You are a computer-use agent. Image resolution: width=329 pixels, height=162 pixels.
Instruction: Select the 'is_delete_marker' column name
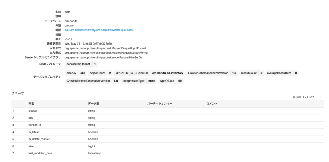(39, 139)
